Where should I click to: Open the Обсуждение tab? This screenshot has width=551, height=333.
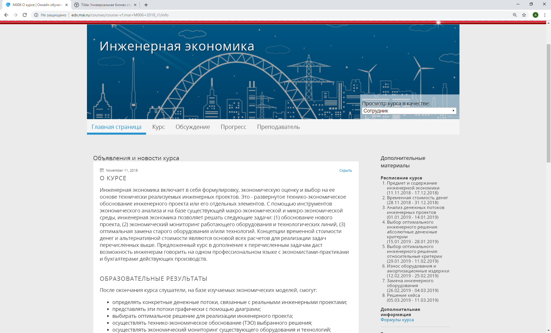[x=193, y=127]
